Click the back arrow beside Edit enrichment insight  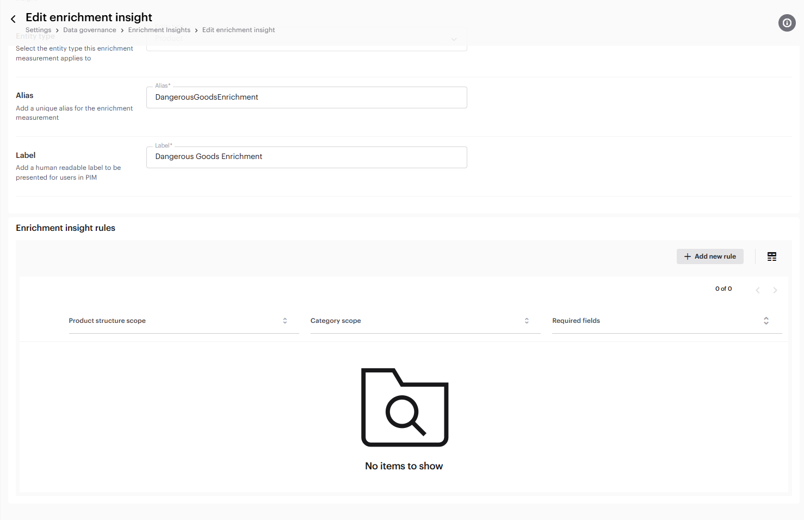click(13, 18)
